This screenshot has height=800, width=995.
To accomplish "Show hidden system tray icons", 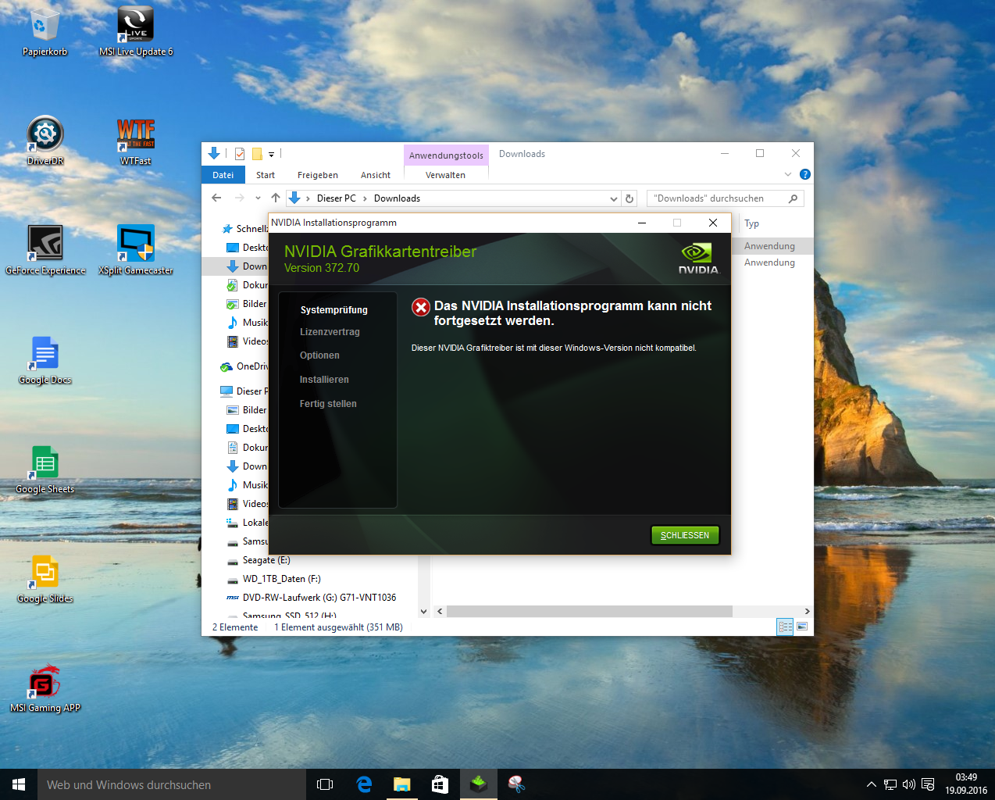I will click(872, 784).
